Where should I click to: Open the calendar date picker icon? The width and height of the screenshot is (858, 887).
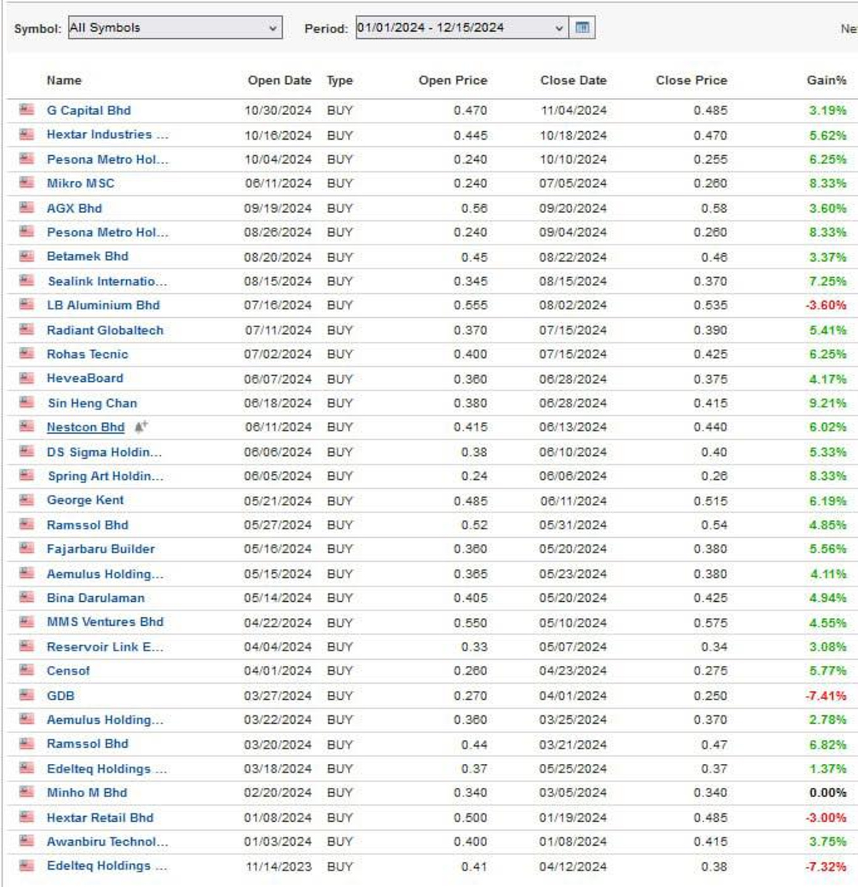582,28
